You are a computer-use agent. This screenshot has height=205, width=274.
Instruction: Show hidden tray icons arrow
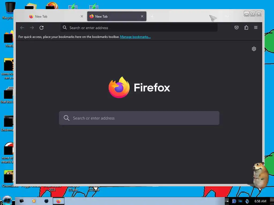pos(227,201)
